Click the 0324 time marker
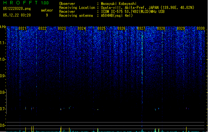This screenshot has width=208, height=132. point(82,28)
